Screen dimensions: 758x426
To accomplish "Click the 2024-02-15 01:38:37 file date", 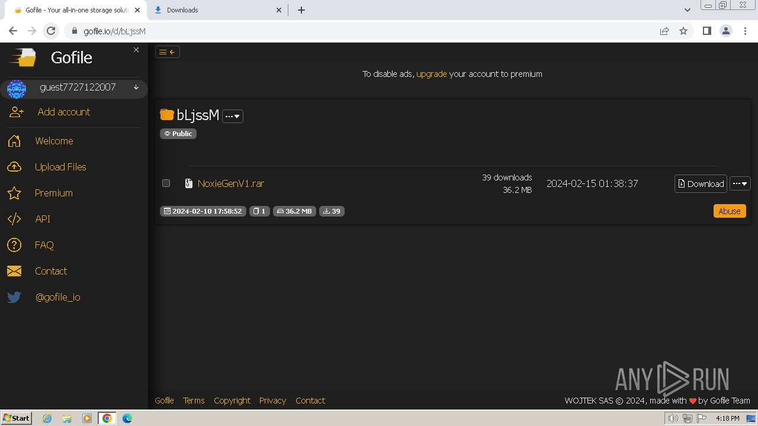I will (592, 183).
